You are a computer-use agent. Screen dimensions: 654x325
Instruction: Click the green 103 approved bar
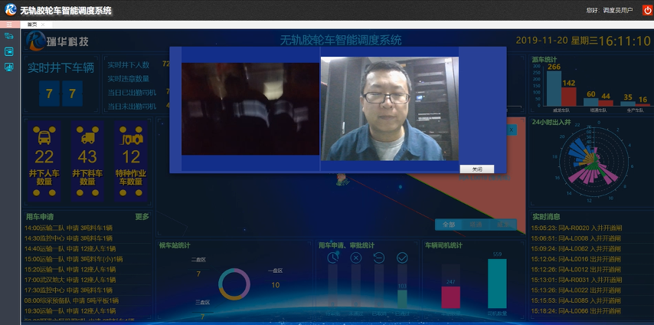pos(402,299)
